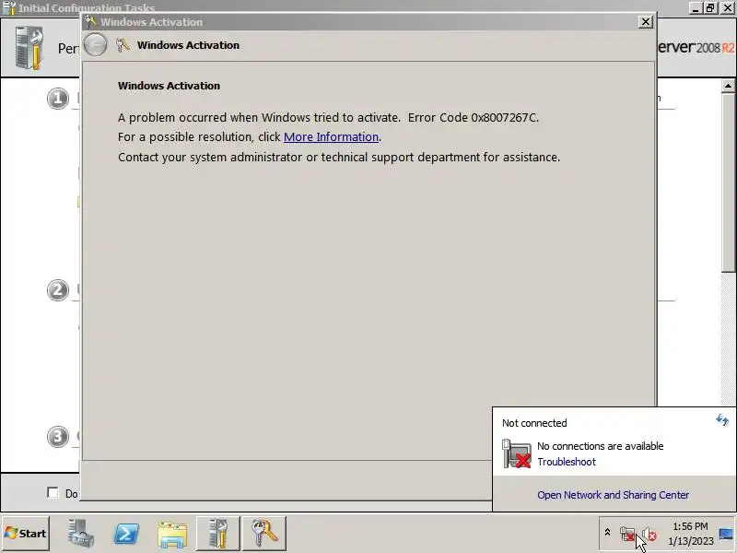Tick the 'Do not show' checkbox in Initial Configuration Tasks
737x553 pixels.
(x=53, y=492)
